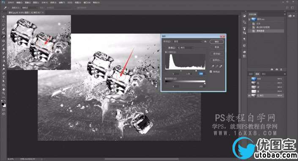Hide the 红 拷贝 channel with eye icon
The image size is (298, 161).
249,96
